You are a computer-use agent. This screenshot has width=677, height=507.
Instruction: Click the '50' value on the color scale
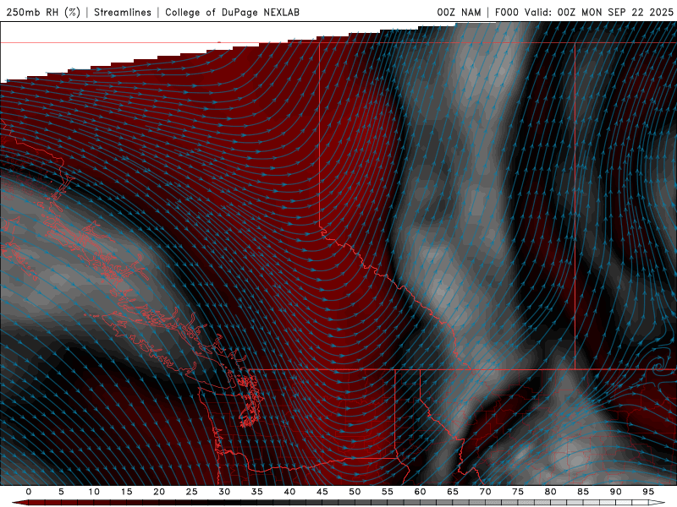coord(355,492)
